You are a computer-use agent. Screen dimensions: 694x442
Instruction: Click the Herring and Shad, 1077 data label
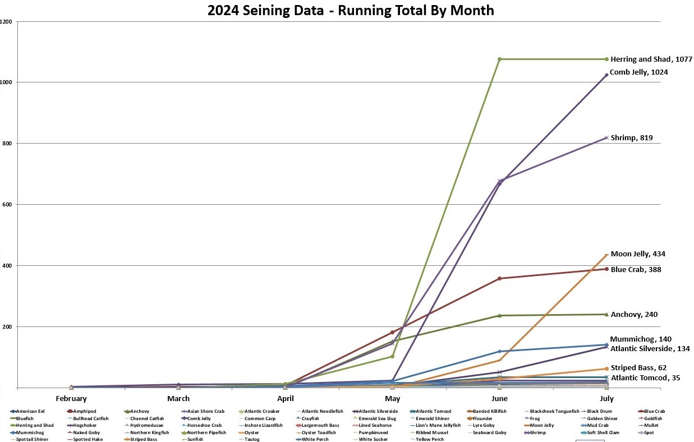pyautogui.click(x=650, y=59)
